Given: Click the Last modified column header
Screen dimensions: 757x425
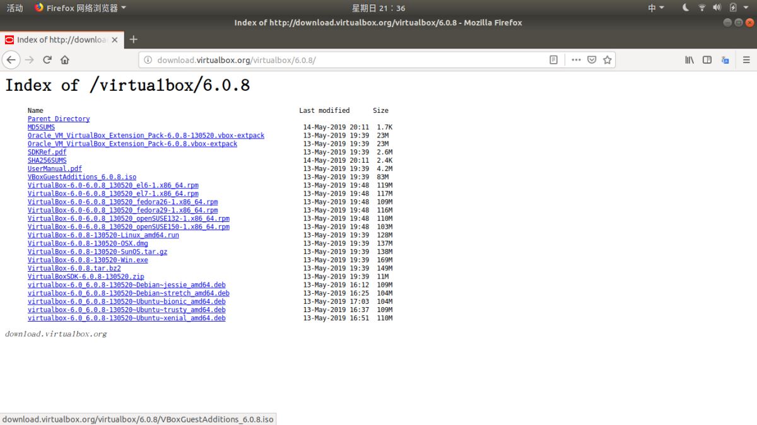Looking at the screenshot, I should (324, 110).
